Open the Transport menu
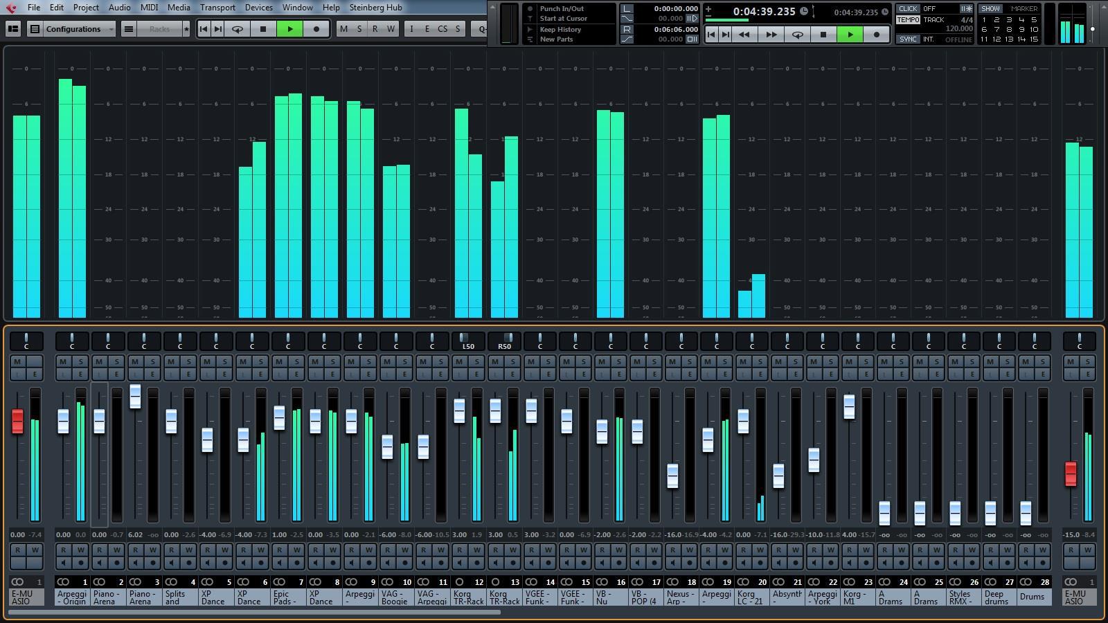Screen dimensions: 1108x623 217,8
